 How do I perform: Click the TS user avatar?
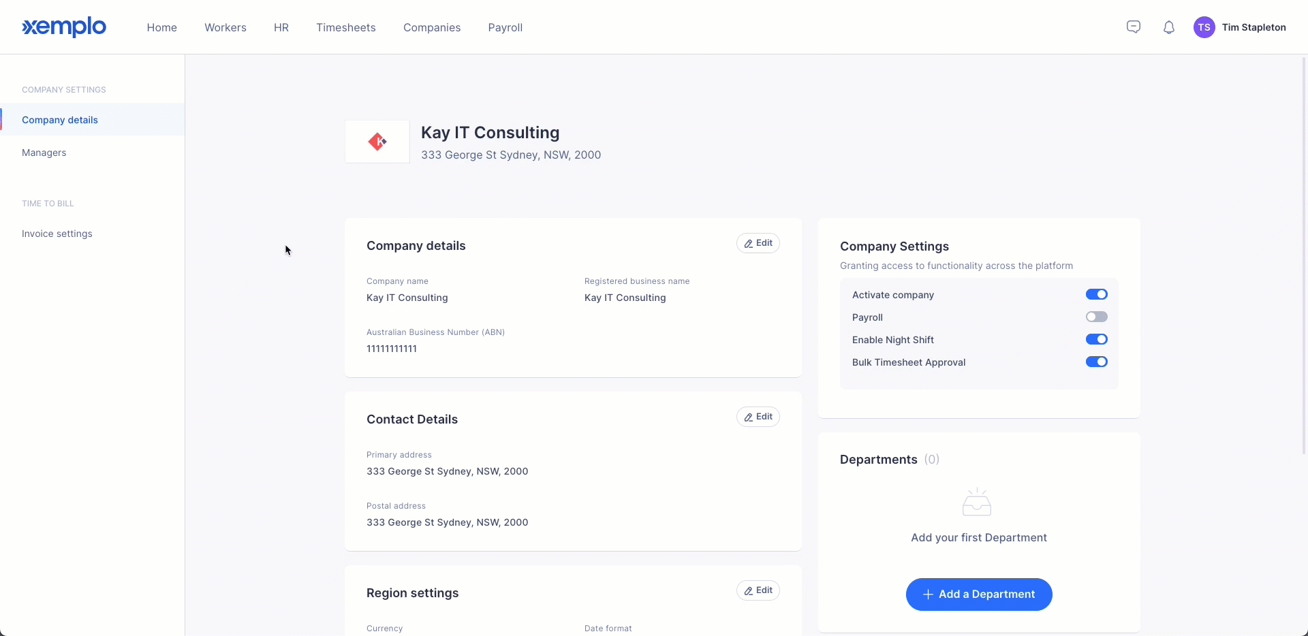[1204, 27]
